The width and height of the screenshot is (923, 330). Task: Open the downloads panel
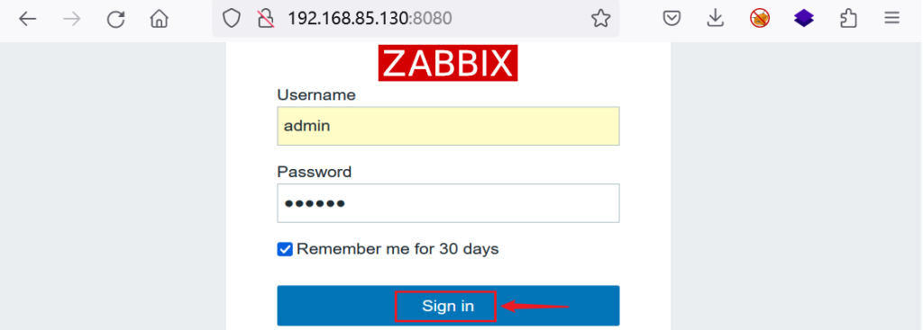click(715, 19)
